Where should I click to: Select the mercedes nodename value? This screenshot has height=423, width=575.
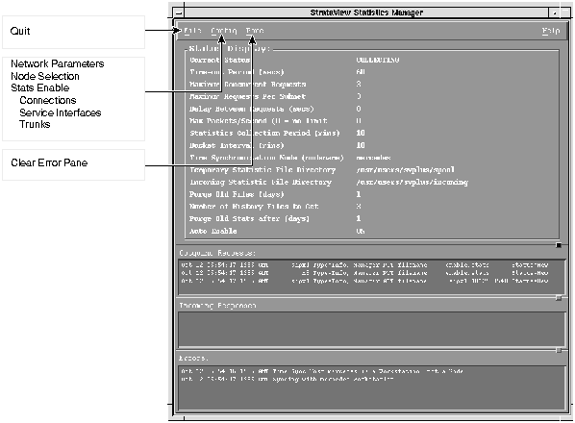[373, 158]
